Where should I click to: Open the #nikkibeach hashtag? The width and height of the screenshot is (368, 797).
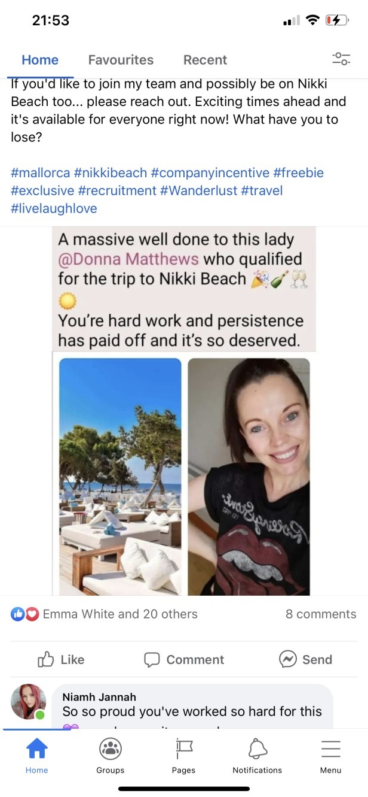pyautogui.click(x=111, y=173)
